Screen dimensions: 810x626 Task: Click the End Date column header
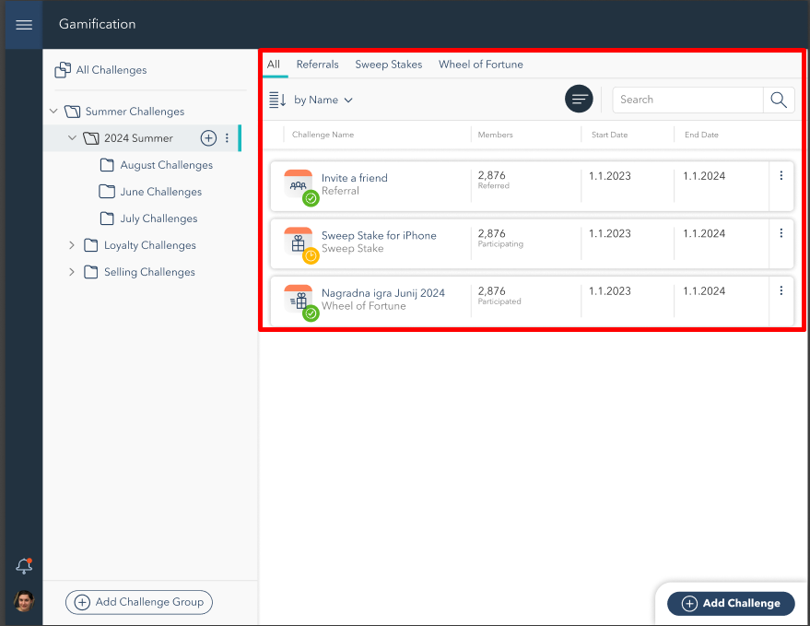point(701,135)
